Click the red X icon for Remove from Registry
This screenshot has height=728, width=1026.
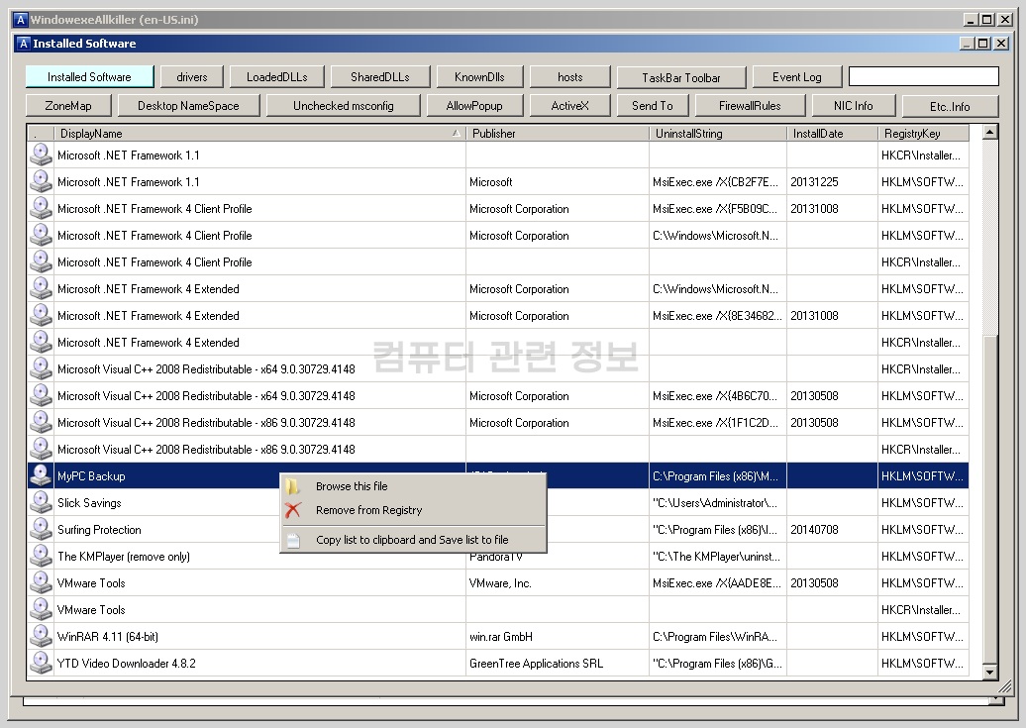click(292, 510)
